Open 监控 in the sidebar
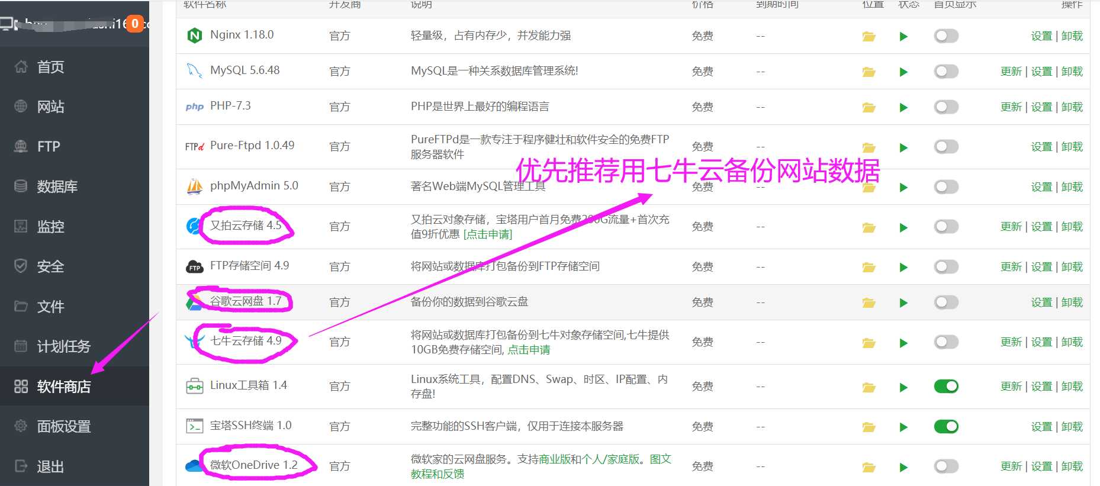This screenshot has height=486, width=1100. point(75,226)
